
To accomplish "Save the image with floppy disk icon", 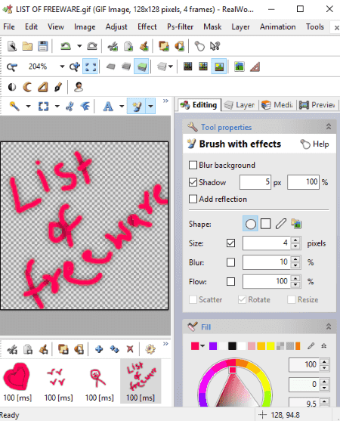I will coord(42,46).
